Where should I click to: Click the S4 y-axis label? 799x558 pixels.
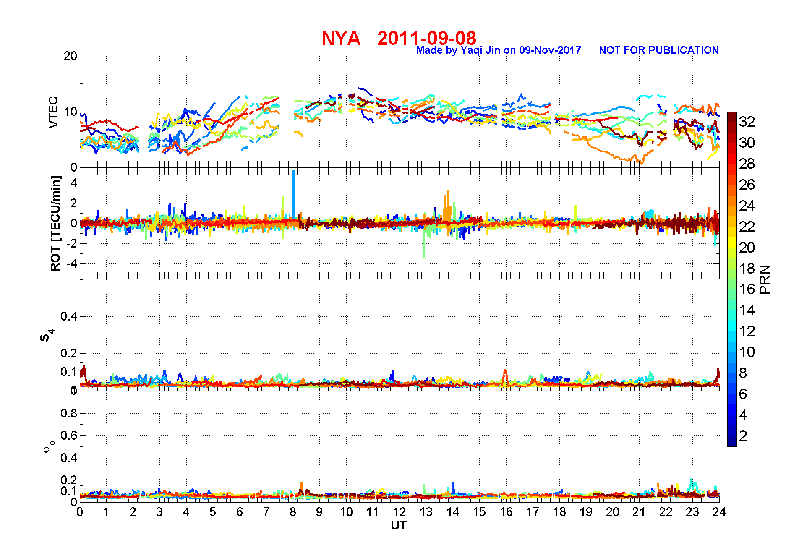(46, 336)
